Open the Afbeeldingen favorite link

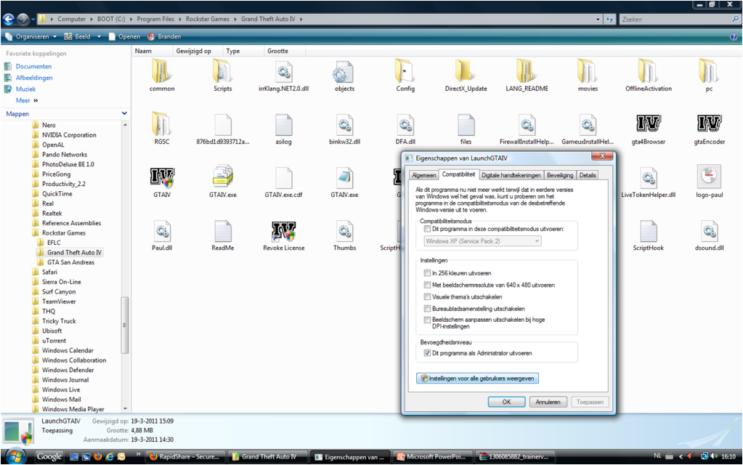(33, 78)
